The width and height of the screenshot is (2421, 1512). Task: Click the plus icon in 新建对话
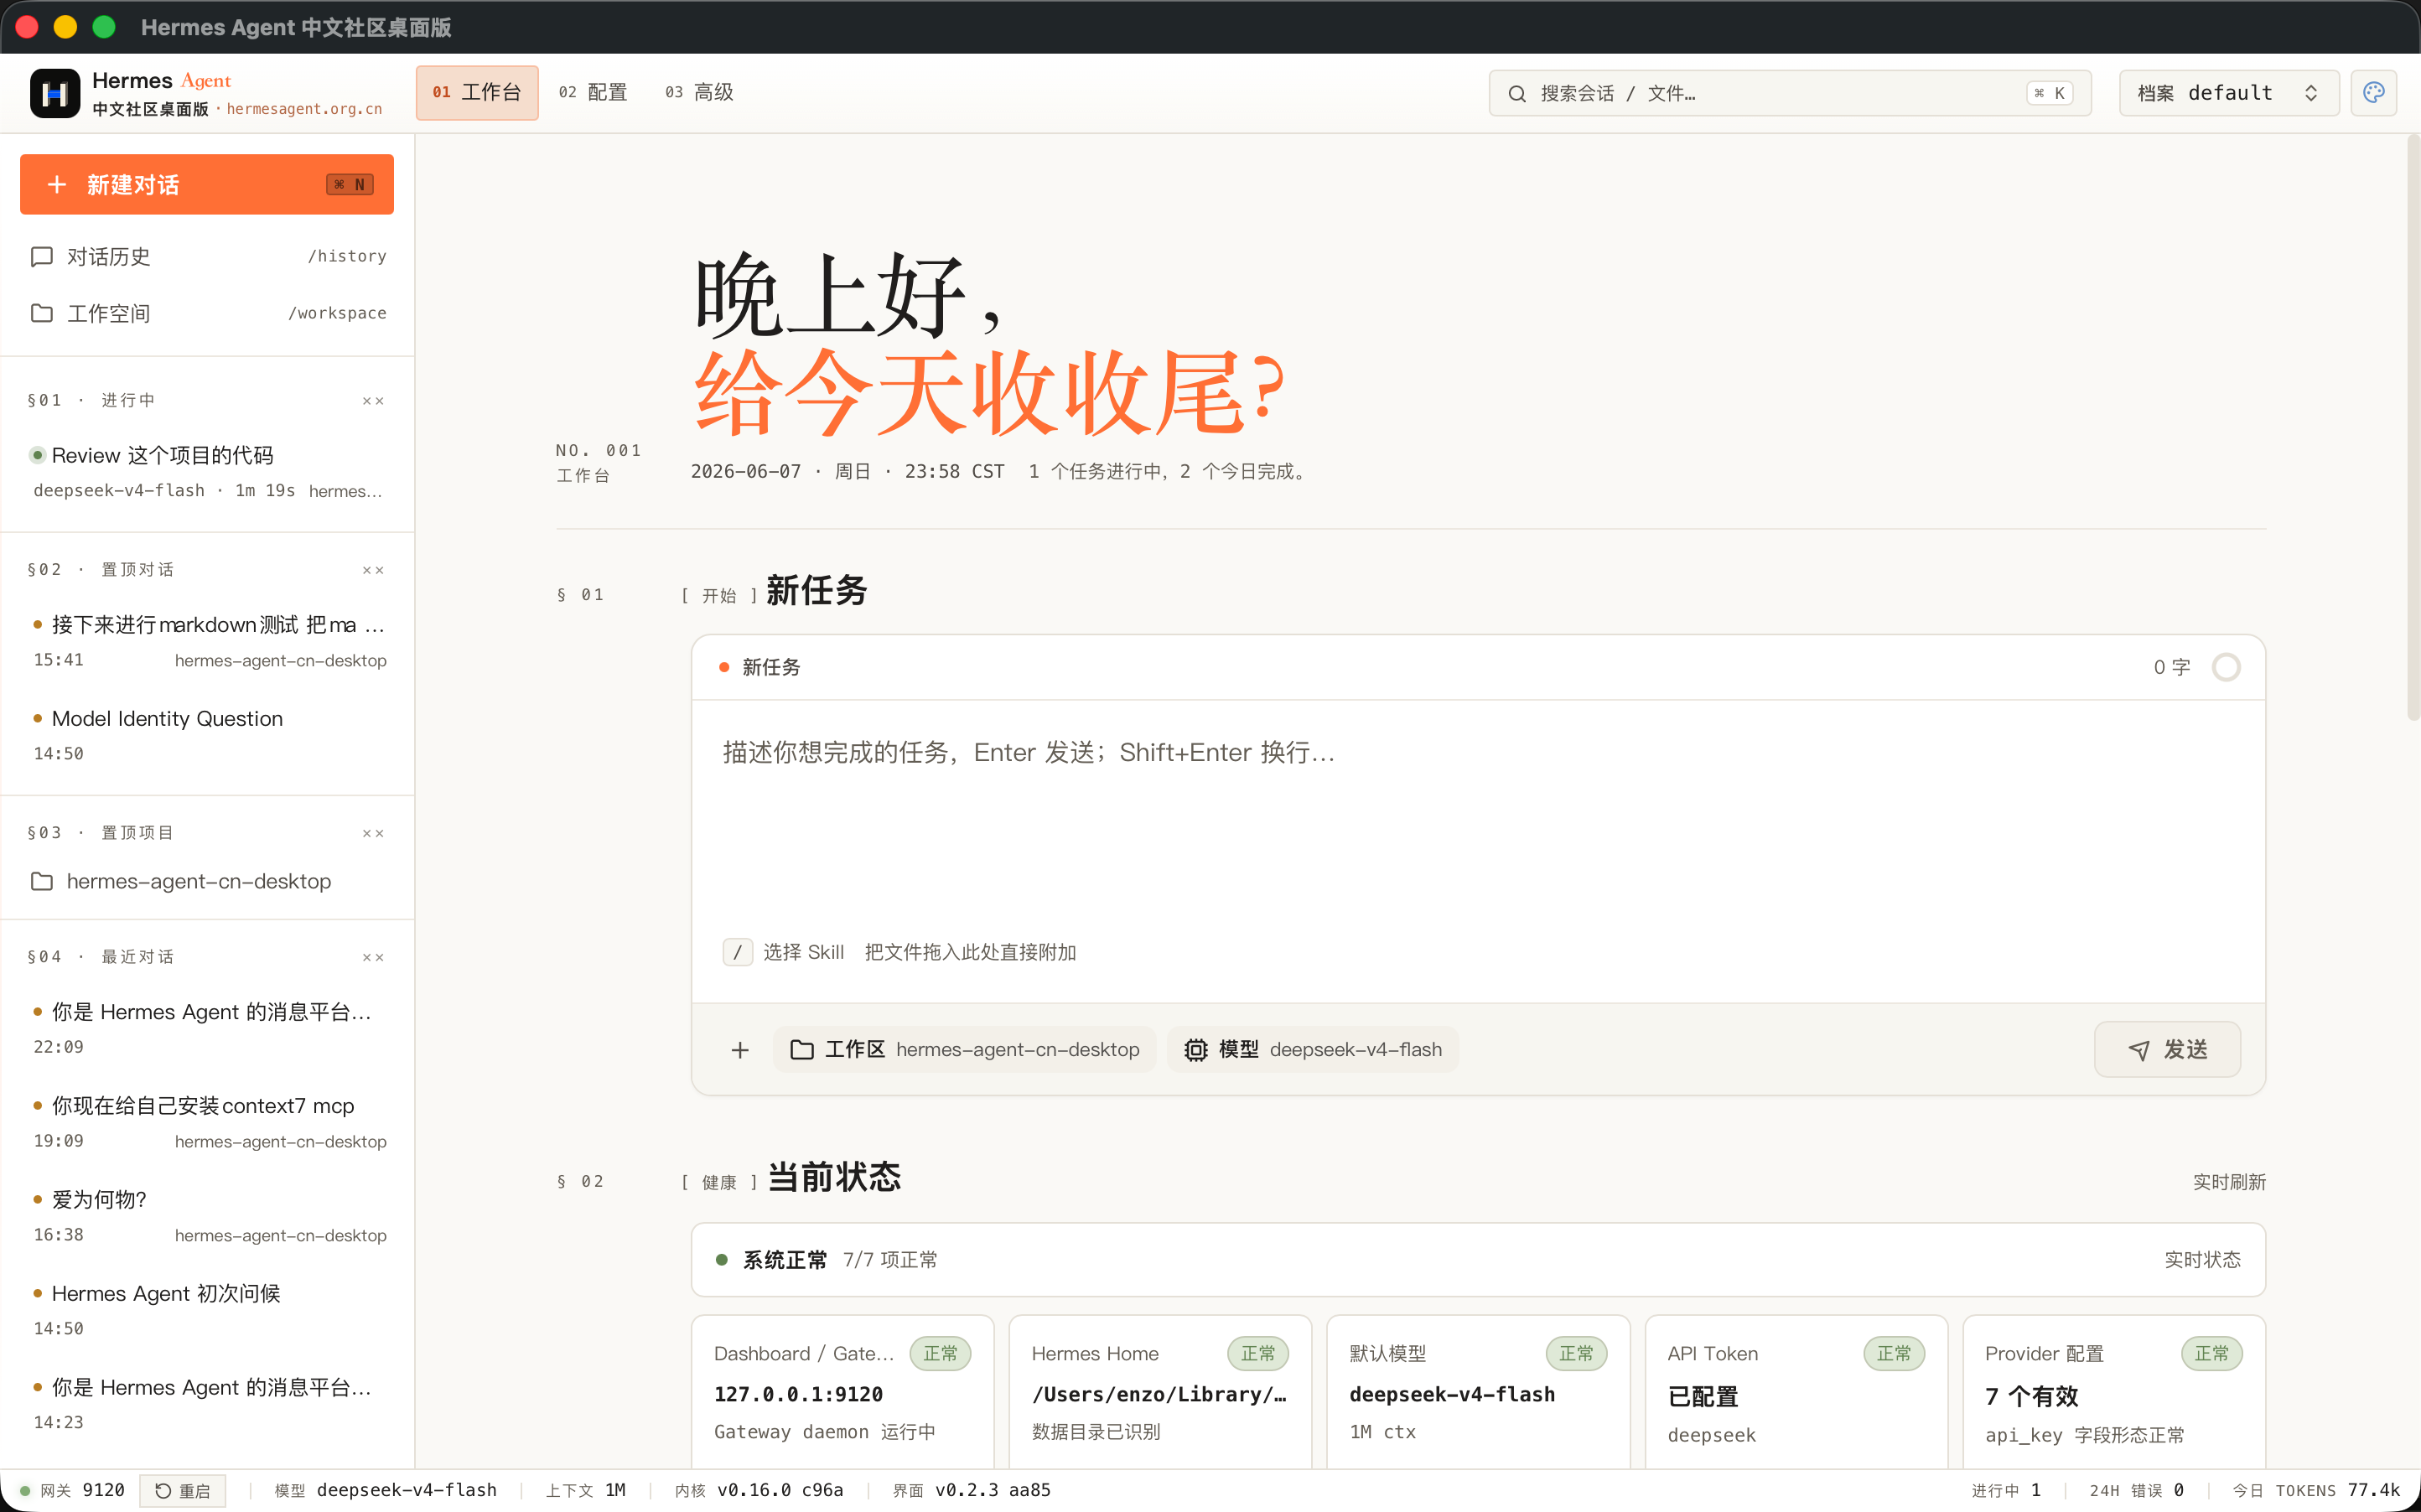[x=57, y=185]
